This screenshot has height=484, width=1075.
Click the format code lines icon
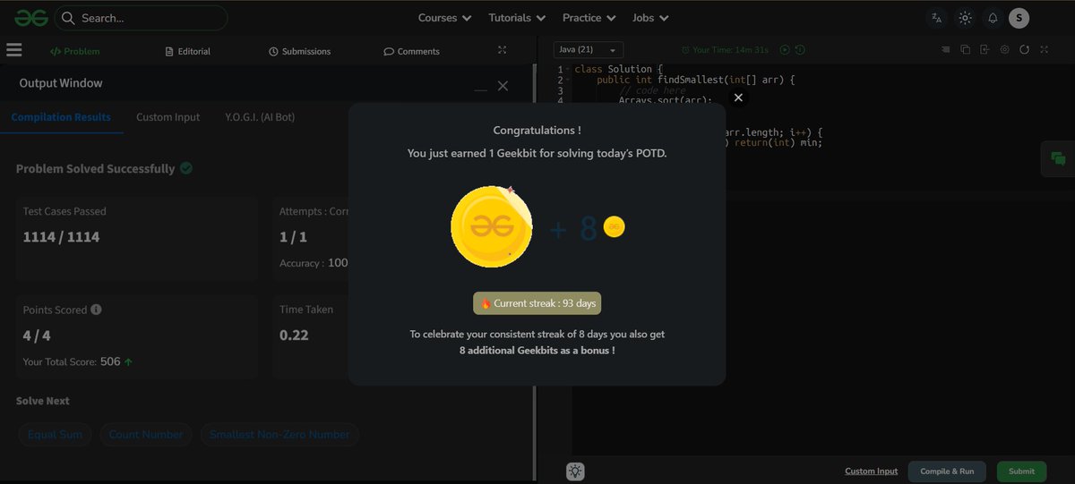click(946, 50)
